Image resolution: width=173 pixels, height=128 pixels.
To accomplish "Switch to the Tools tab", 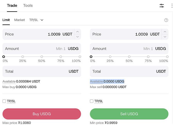I will click(x=28, y=5).
